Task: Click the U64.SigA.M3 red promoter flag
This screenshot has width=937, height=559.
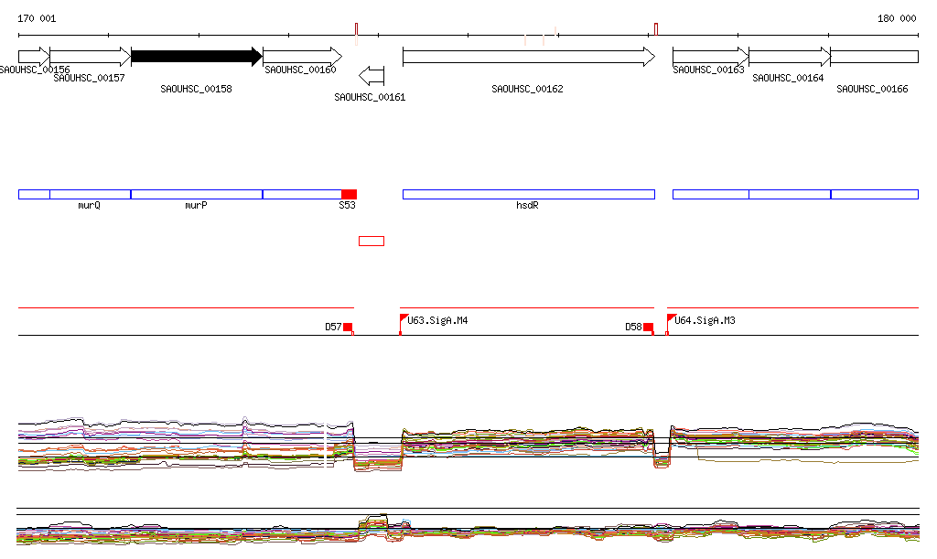Action: coord(671,319)
